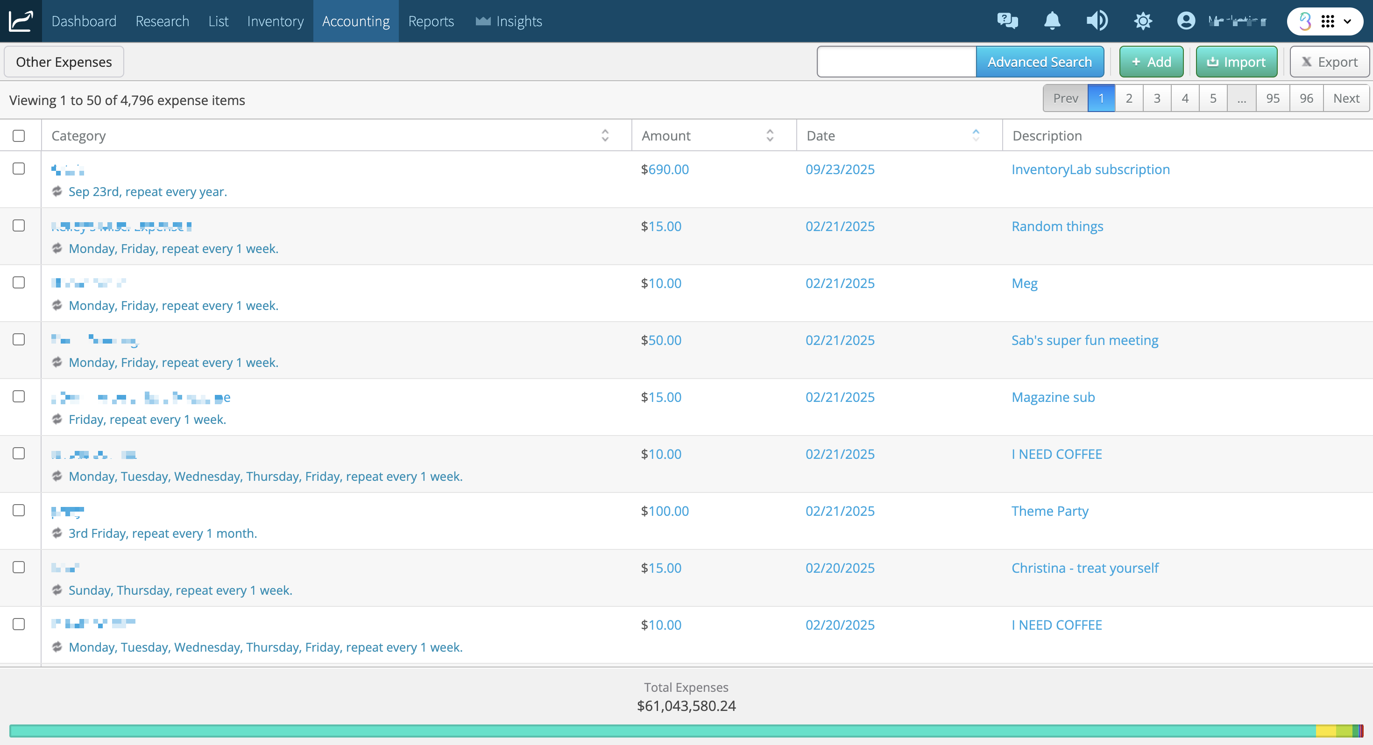Check the Random things row checkbox
Image resolution: width=1373 pixels, height=745 pixels.
[x=19, y=225]
